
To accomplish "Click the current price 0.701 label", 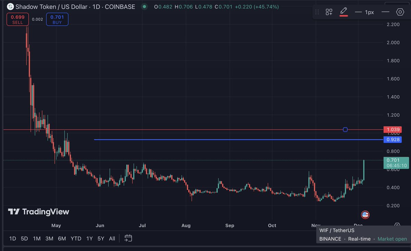I will coord(396,163).
